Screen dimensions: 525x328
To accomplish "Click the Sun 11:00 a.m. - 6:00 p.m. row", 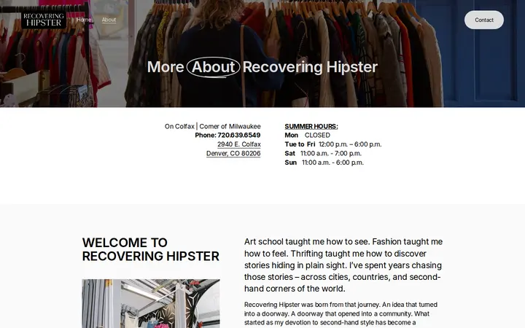I will [x=324, y=163].
